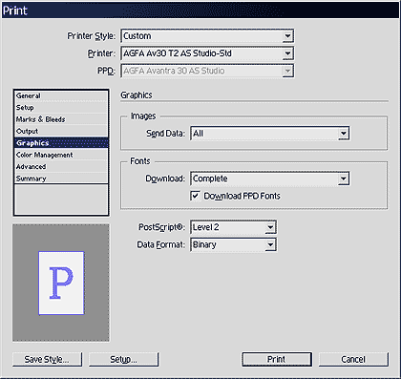Screen dimensions: 401x379
Task: Click the 'Fonts' group label
Action: pyautogui.click(x=140, y=161)
